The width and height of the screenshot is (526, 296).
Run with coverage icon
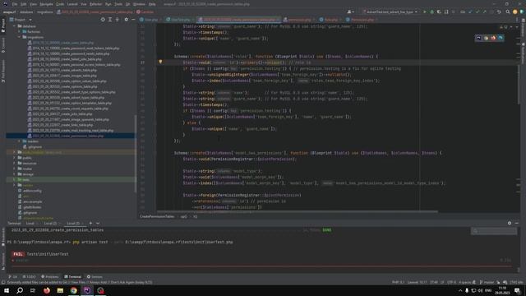(439, 12)
